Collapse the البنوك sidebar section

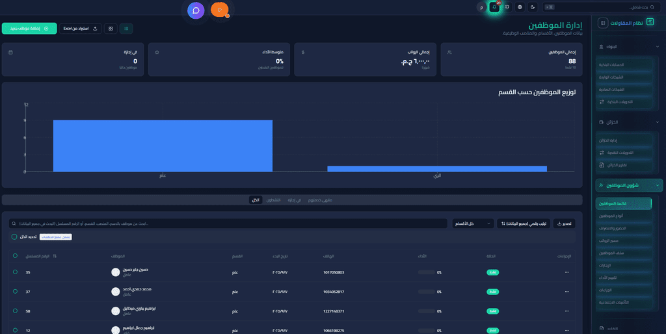tap(629, 47)
